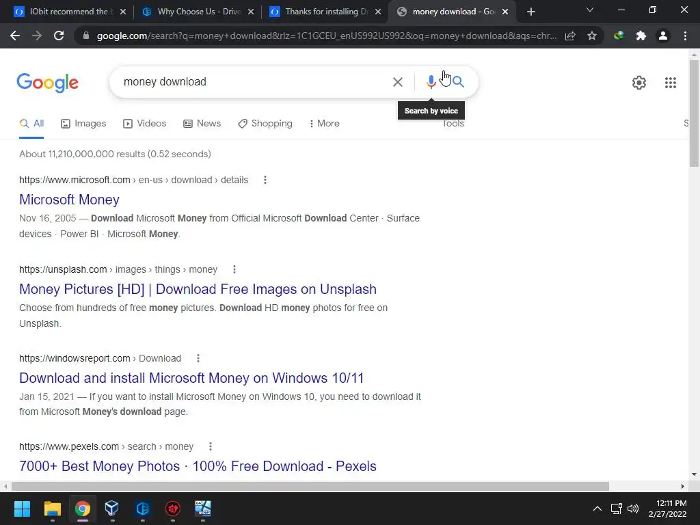Open 7000+ Best Money Photos Pexels link
The height and width of the screenshot is (525, 700).
pyautogui.click(x=198, y=466)
